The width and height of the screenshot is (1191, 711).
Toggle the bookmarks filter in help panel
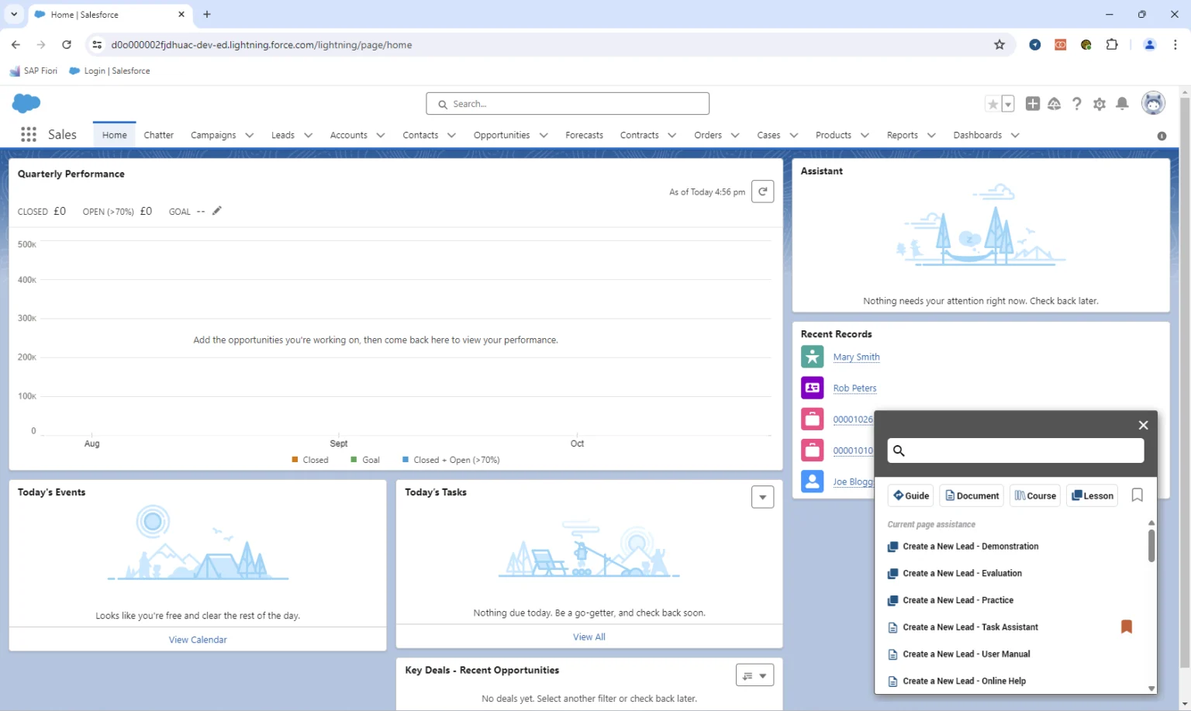click(1137, 495)
